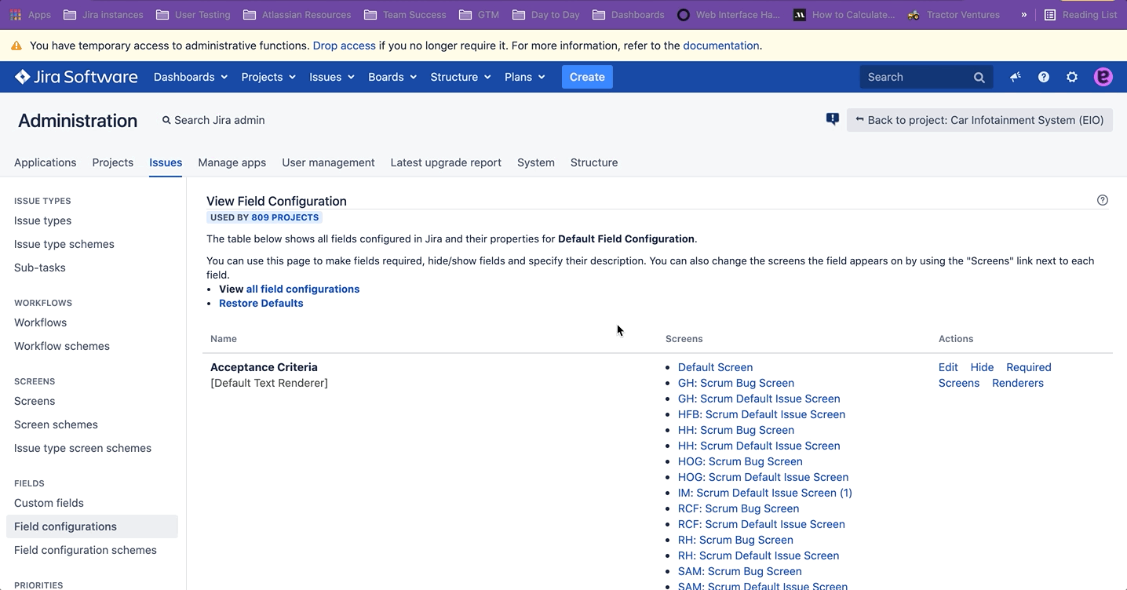
Task: Switch to the Manage apps tab
Action: [232, 162]
